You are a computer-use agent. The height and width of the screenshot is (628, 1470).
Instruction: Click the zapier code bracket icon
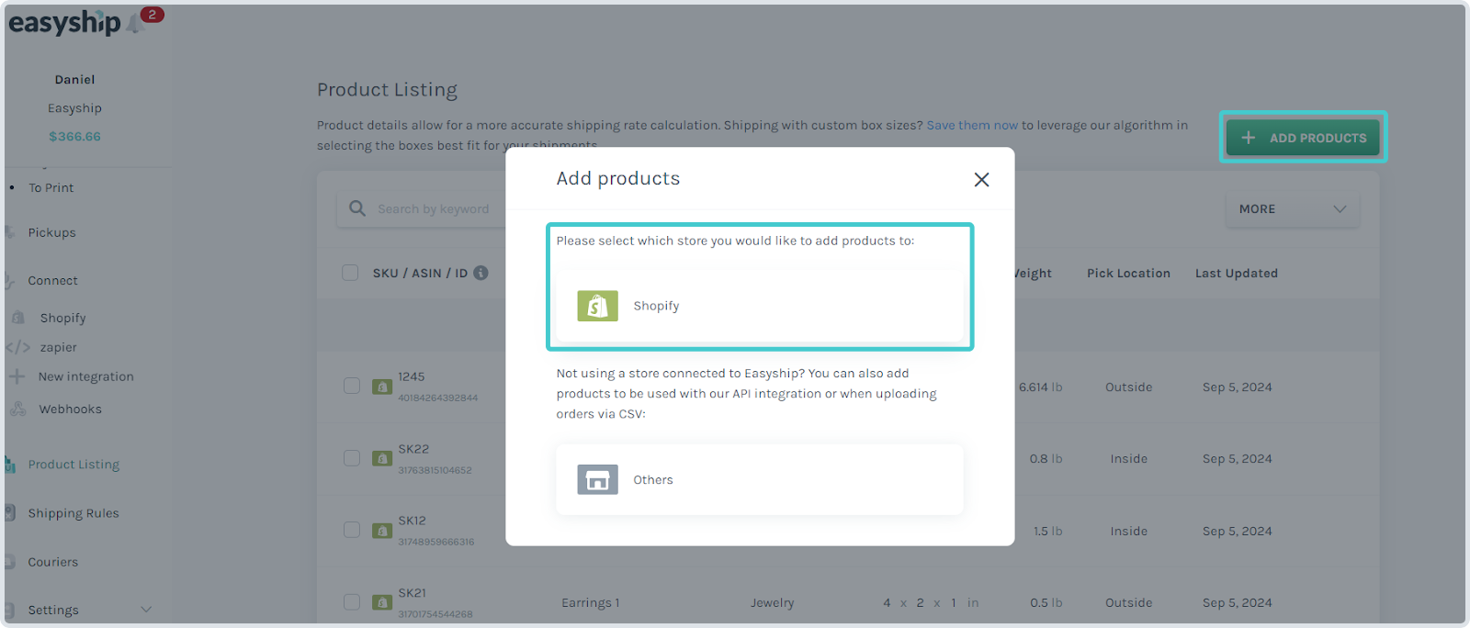pyautogui.click(x=18, y=347)
